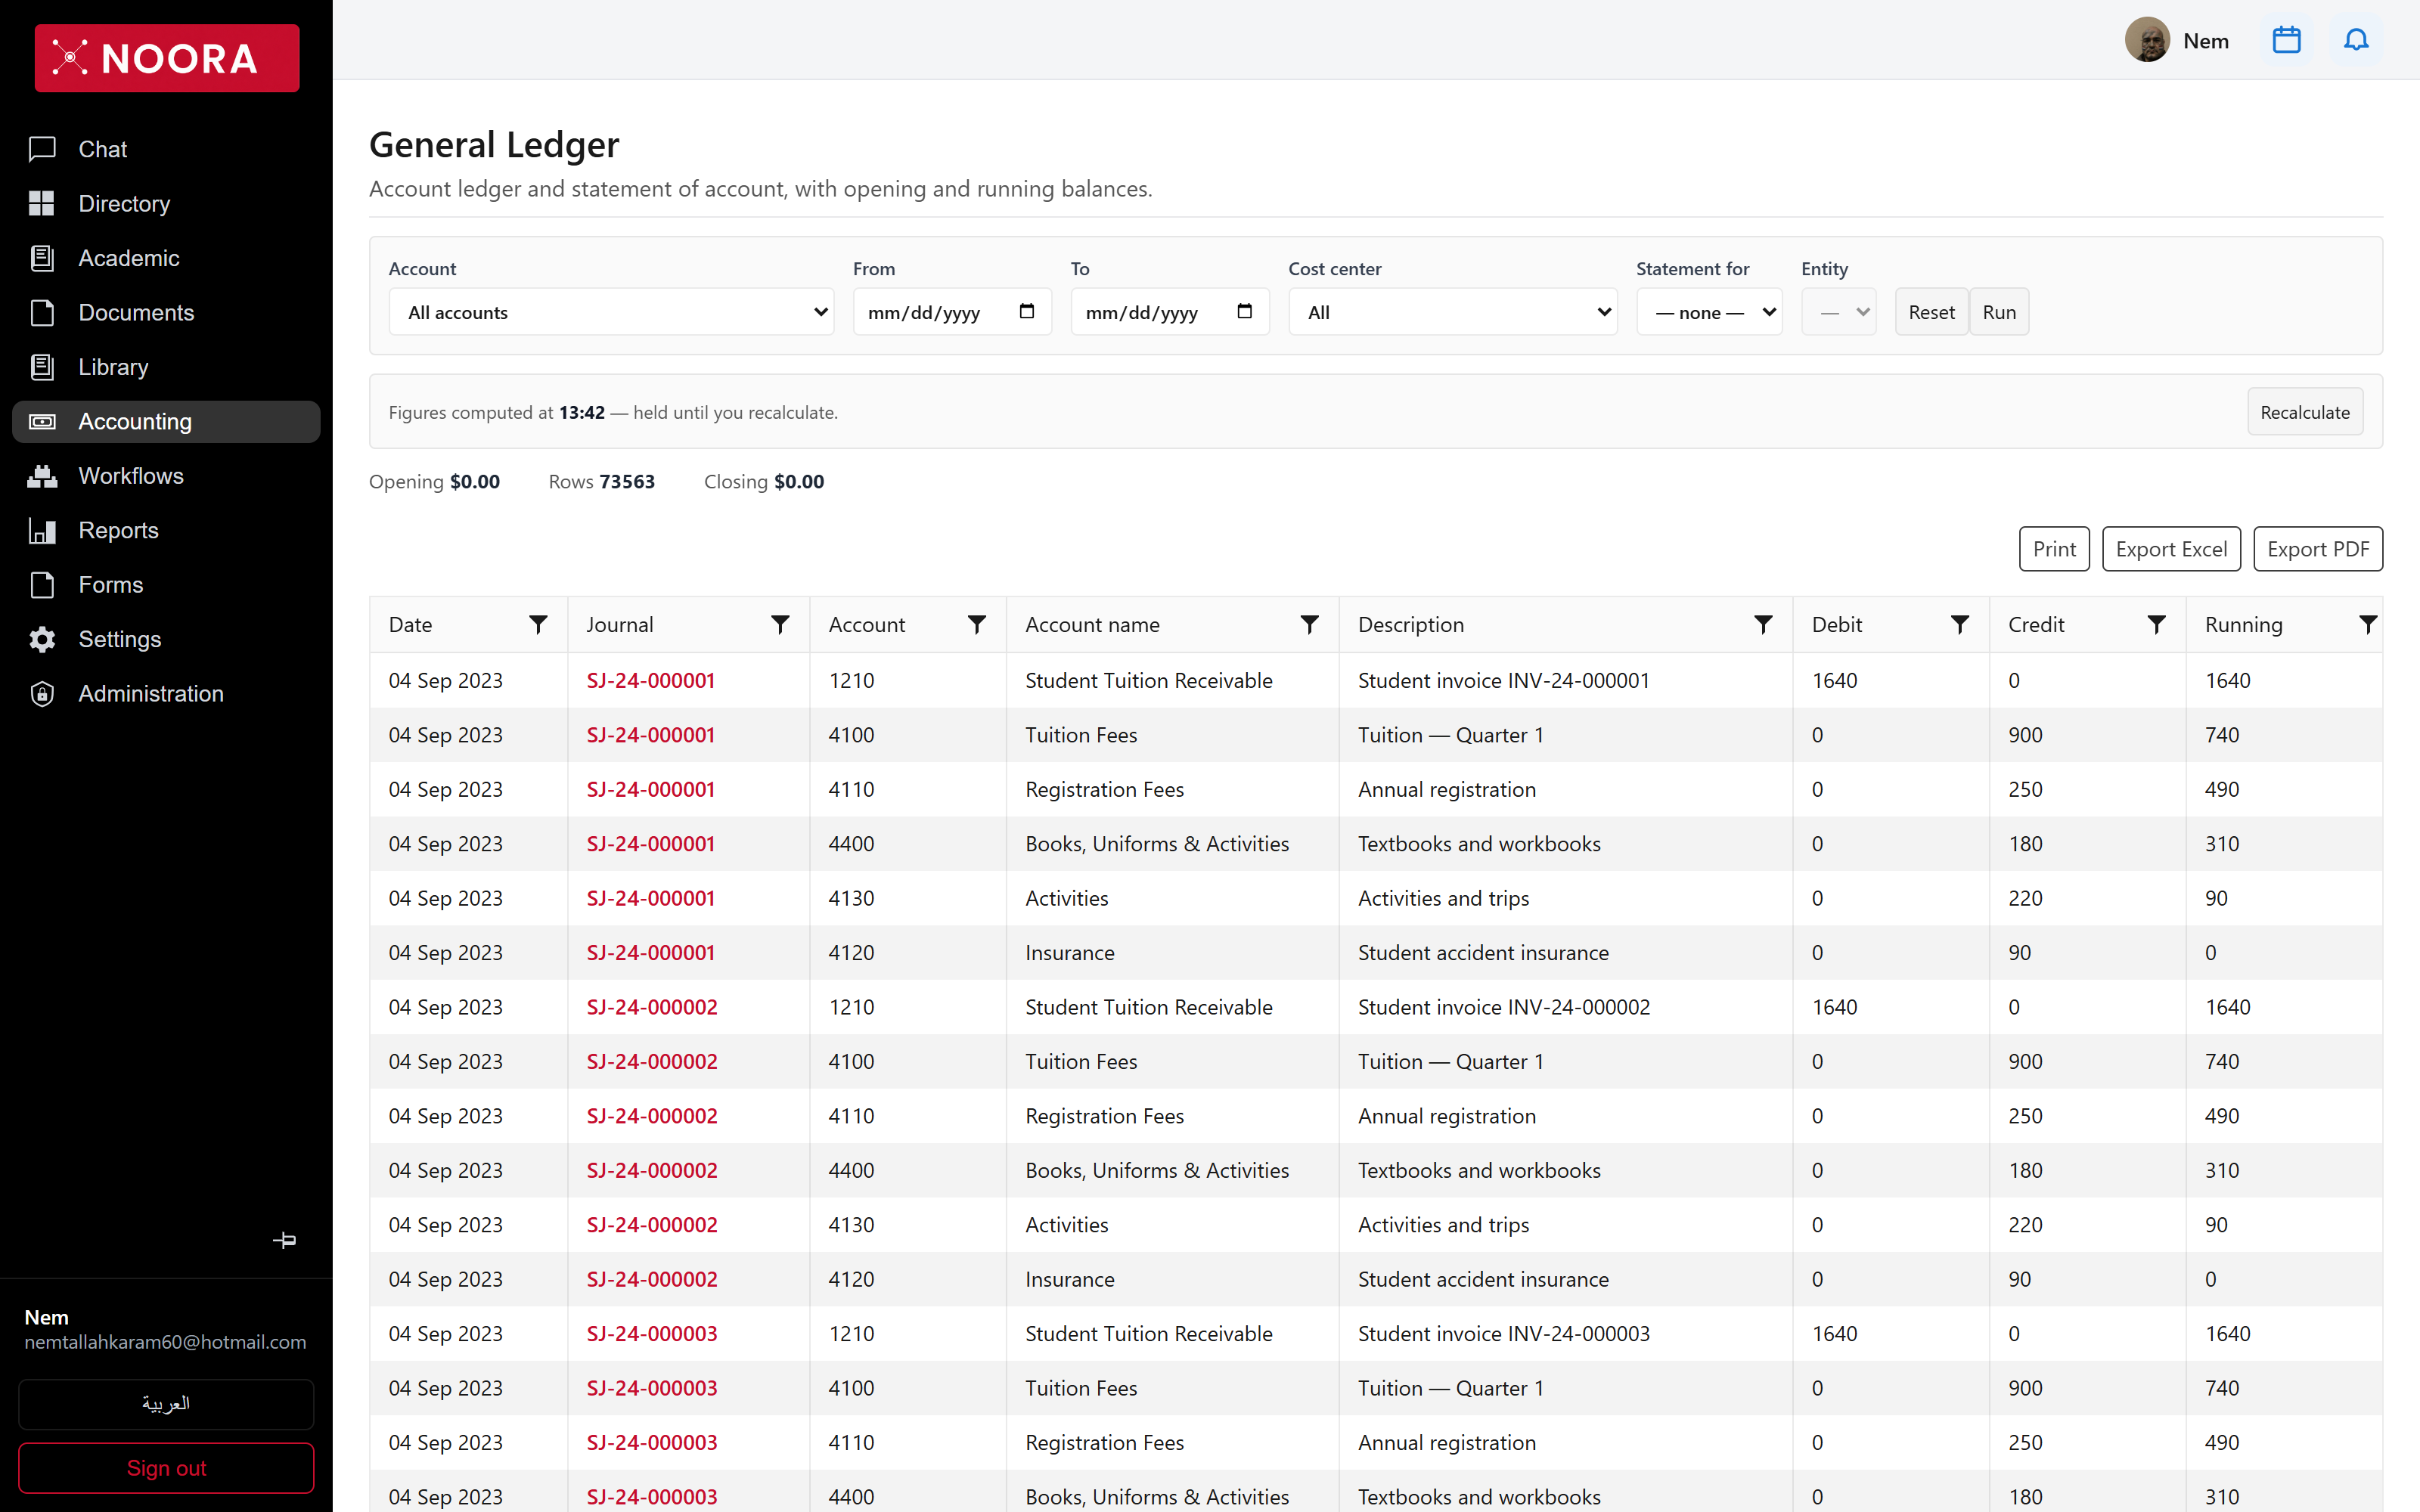
Task: Open the To date picker icon
Action: [1244, 311]
